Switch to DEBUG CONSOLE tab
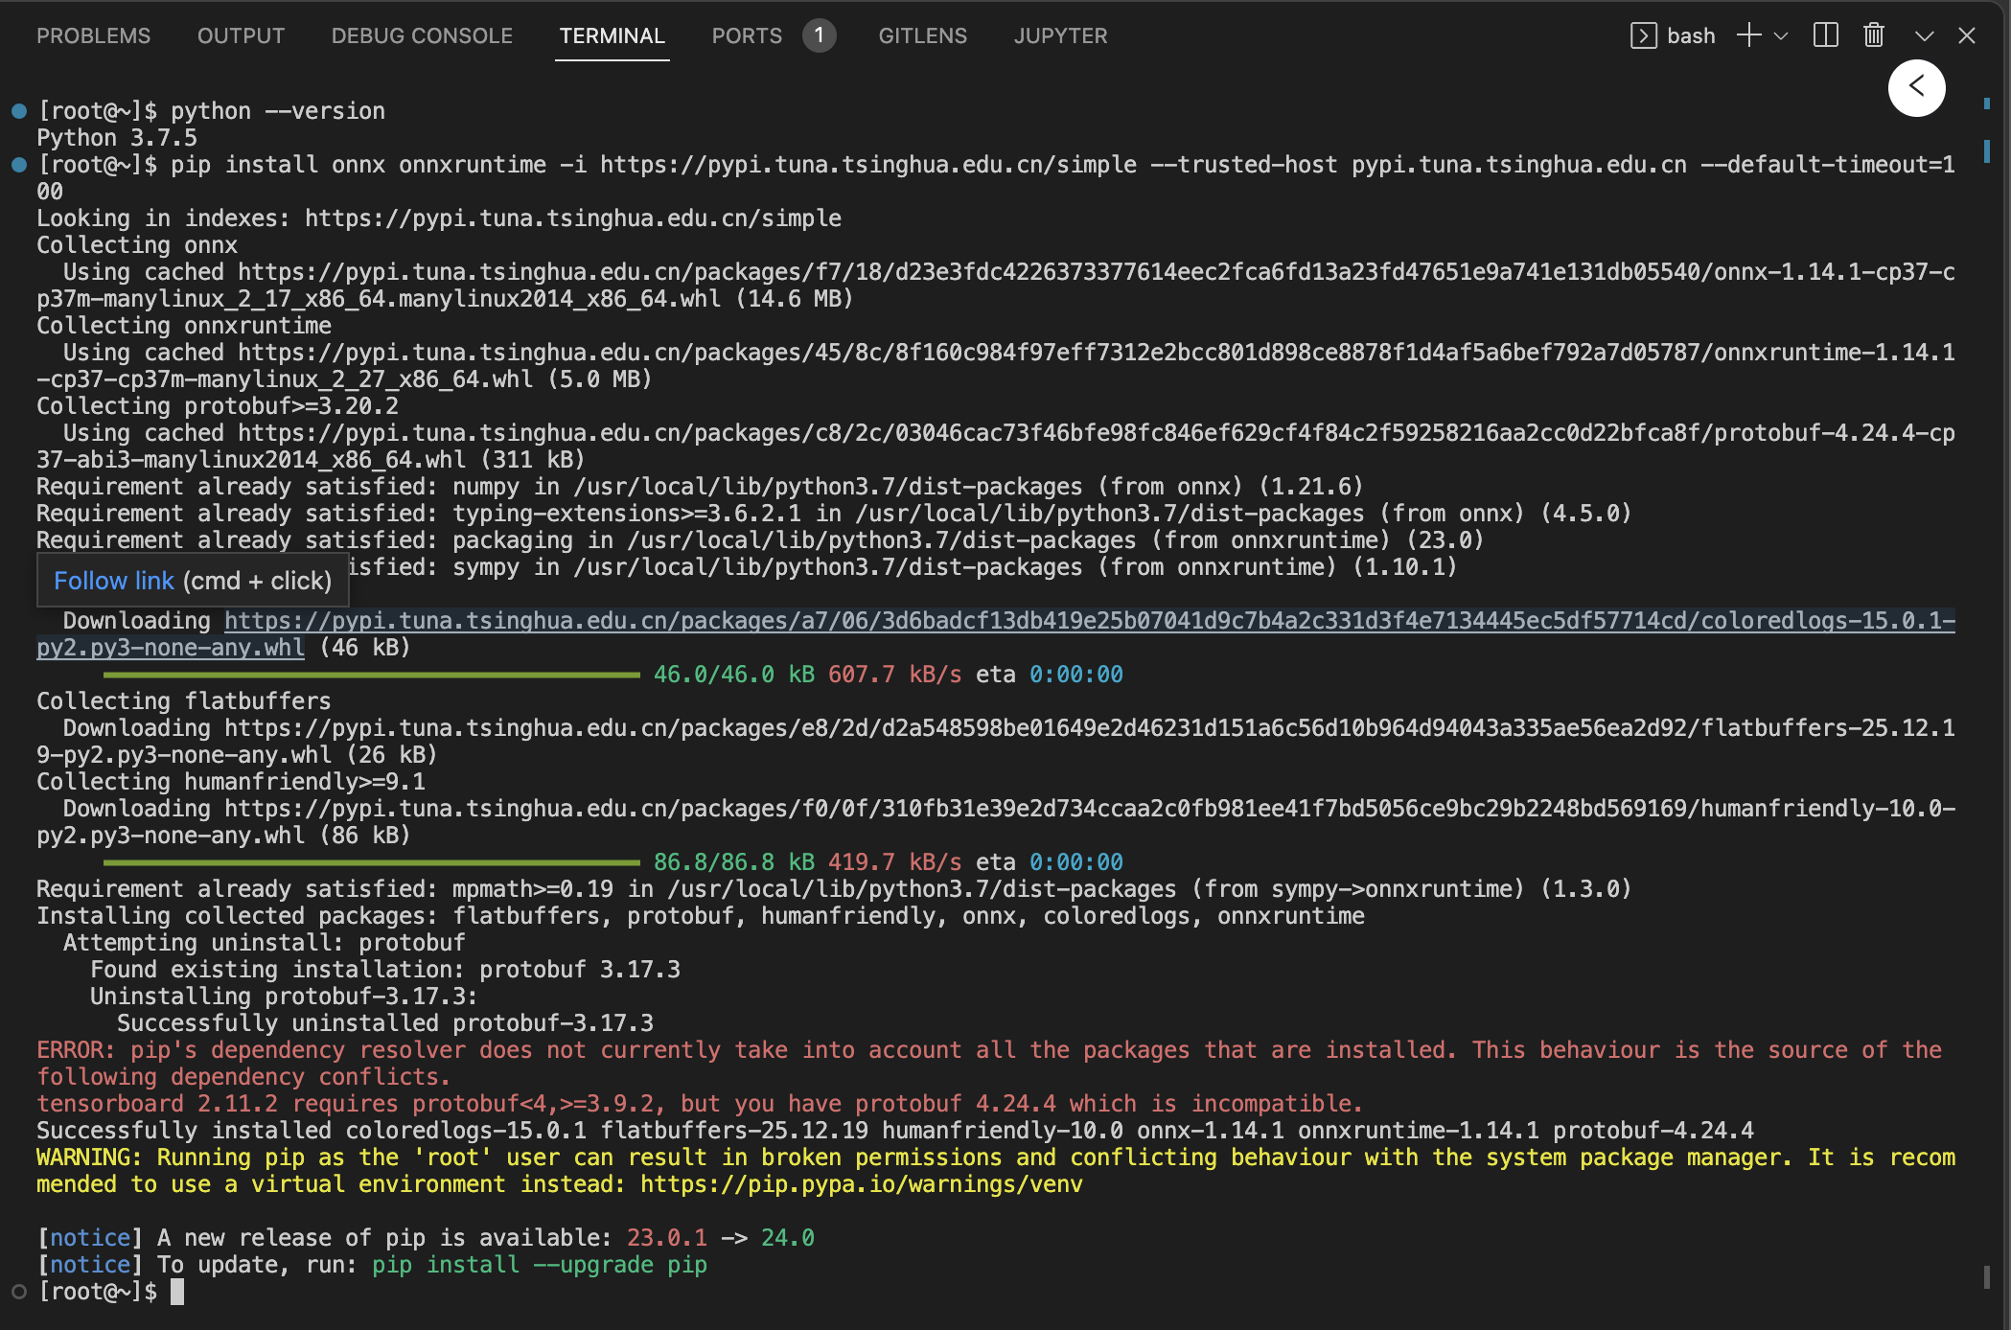The image size is (2011, 1330). [422, 36]
